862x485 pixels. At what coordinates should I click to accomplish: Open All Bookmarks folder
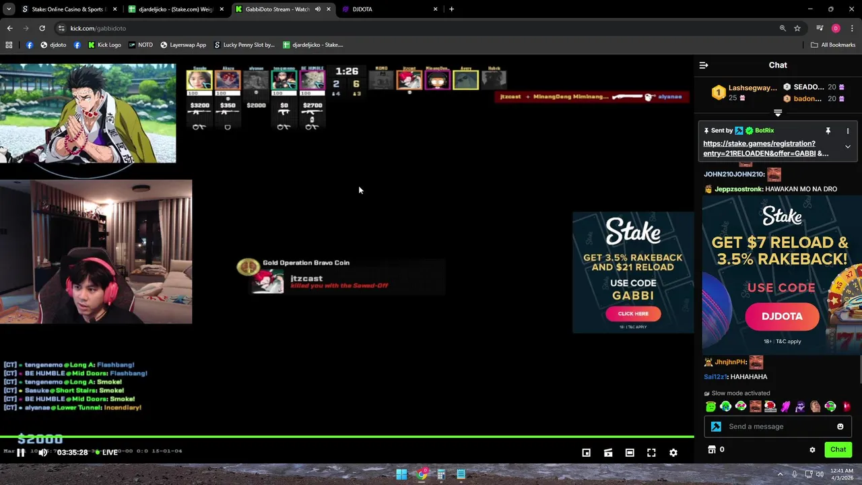coord(833,45)
